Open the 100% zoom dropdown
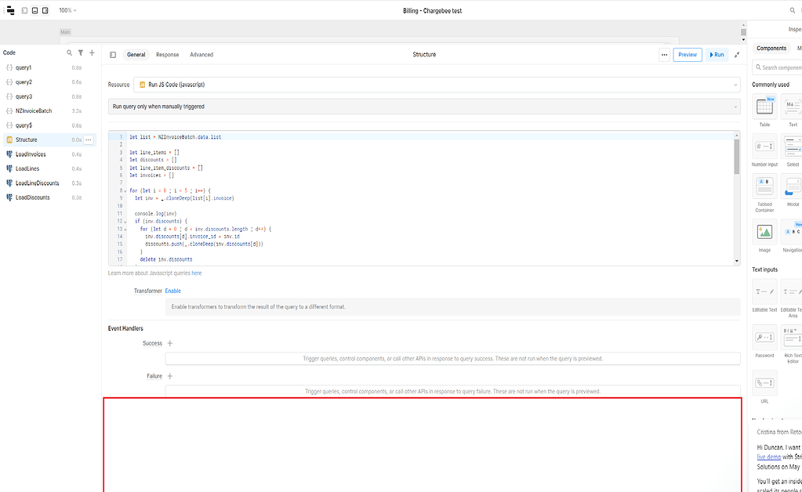The image size is (802, 492). [x=67, y=10]
